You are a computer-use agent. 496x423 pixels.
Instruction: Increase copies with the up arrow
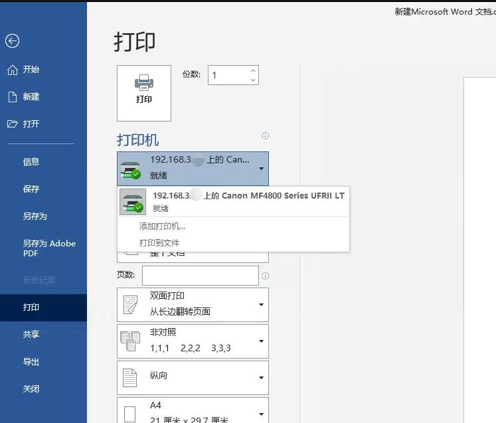(x=253, y=70)
